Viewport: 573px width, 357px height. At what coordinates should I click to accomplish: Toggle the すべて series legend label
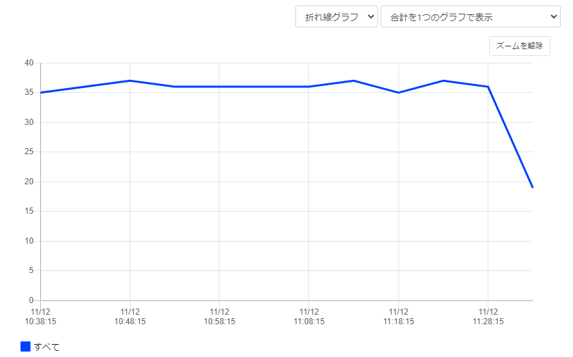point(47,347)
